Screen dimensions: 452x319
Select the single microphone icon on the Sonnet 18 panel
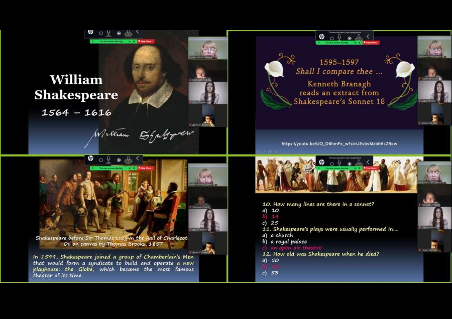340,38
